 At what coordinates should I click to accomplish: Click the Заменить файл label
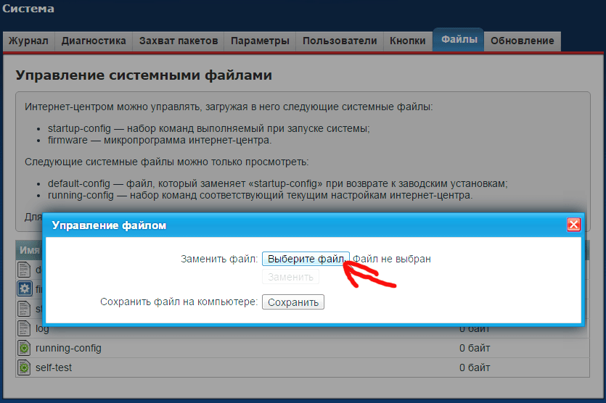219,259
